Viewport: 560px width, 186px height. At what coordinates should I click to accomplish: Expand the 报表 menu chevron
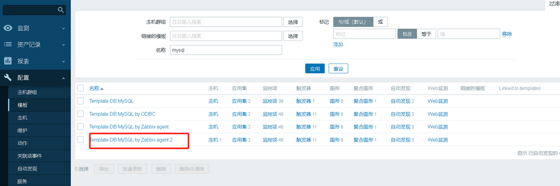63,62
